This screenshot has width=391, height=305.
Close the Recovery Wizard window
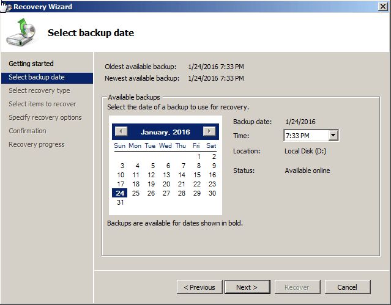click(x=383, y=7)
